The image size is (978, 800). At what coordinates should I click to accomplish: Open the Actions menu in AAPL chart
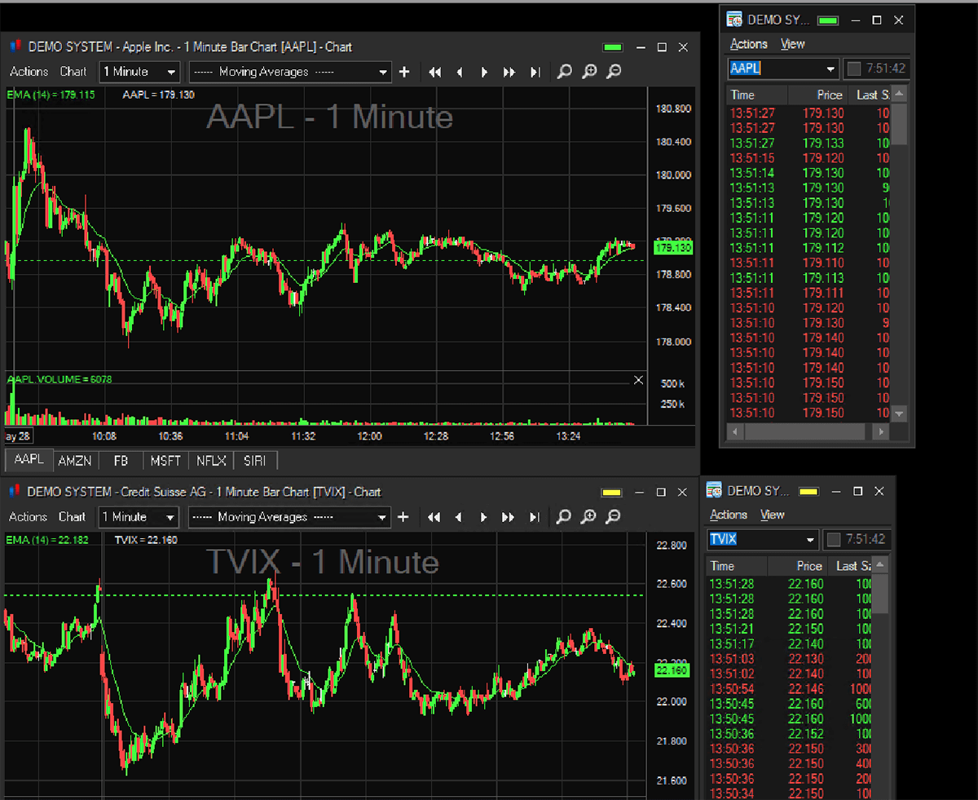tap(29, 72)
